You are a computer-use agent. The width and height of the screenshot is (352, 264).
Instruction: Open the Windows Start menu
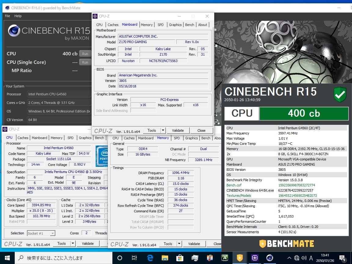pos(7,258)
